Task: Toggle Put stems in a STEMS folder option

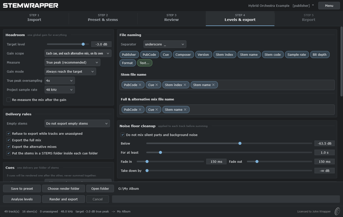Action: 9,153
